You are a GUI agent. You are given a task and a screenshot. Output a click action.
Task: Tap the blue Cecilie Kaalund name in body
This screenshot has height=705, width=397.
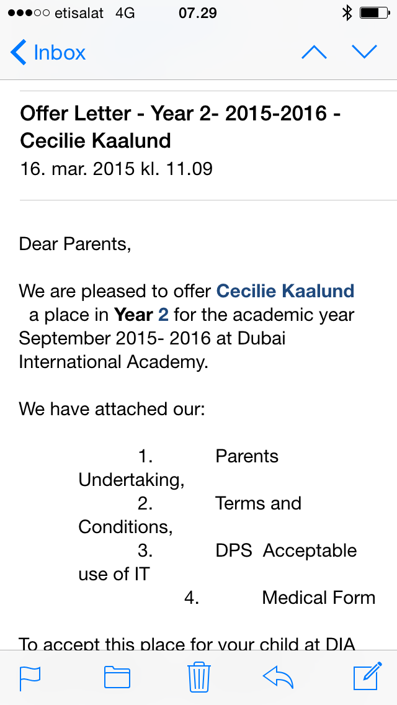coord(285,290)
